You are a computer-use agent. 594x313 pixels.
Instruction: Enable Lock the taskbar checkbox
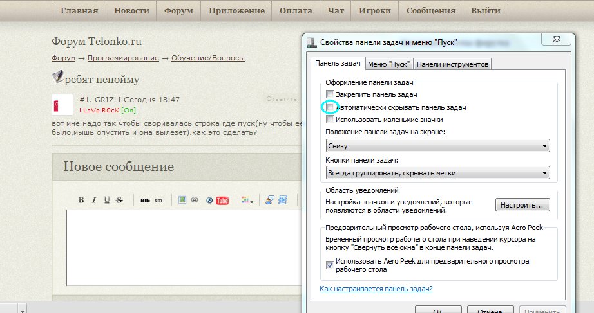pos(330,94)
